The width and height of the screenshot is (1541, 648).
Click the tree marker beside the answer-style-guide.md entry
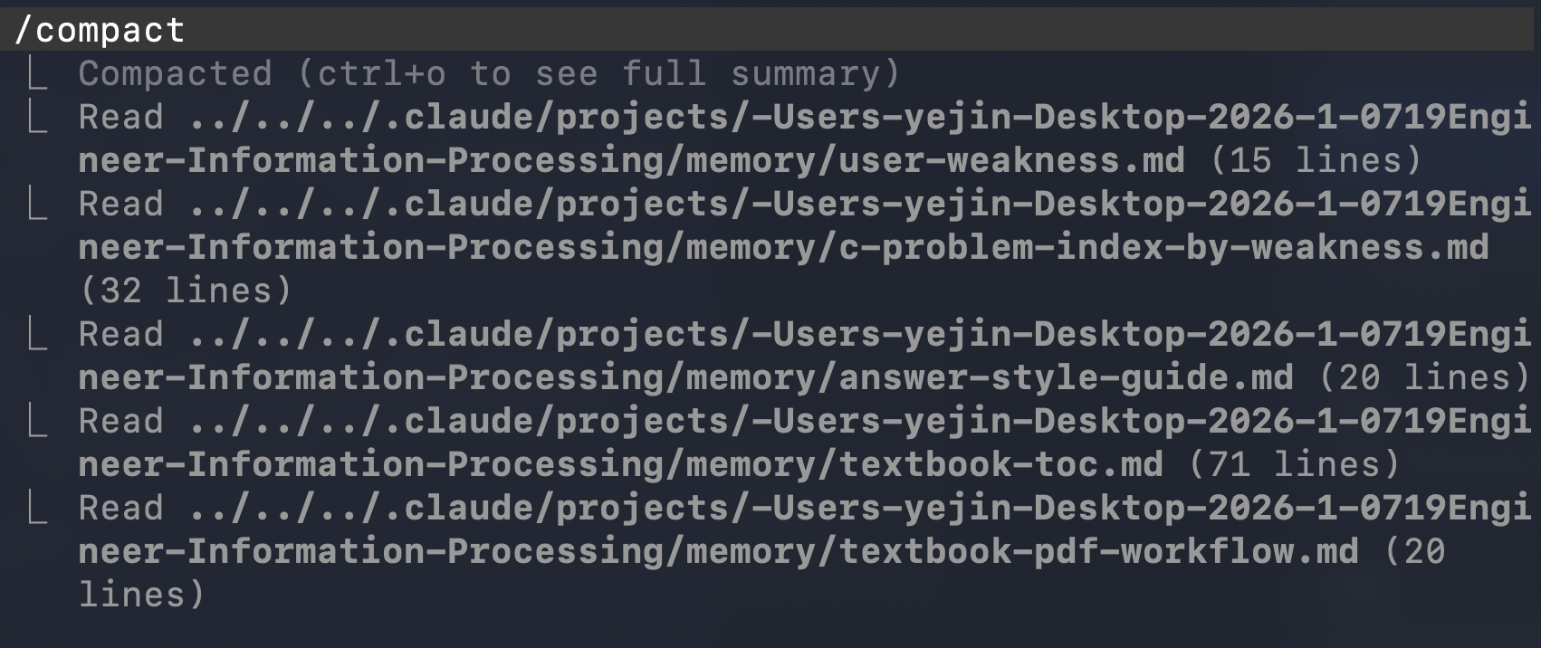coord(37,334)
